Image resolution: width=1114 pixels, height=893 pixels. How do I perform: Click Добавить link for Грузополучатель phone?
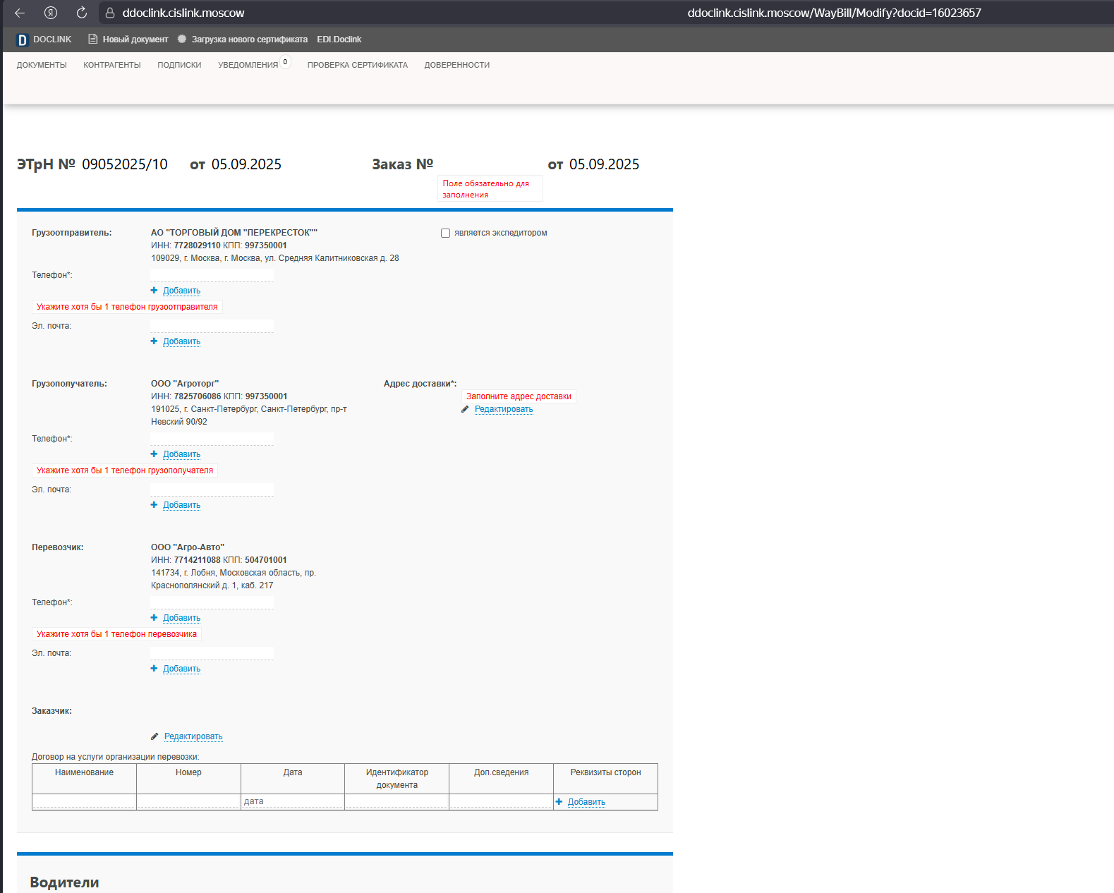tap(182, 454)
